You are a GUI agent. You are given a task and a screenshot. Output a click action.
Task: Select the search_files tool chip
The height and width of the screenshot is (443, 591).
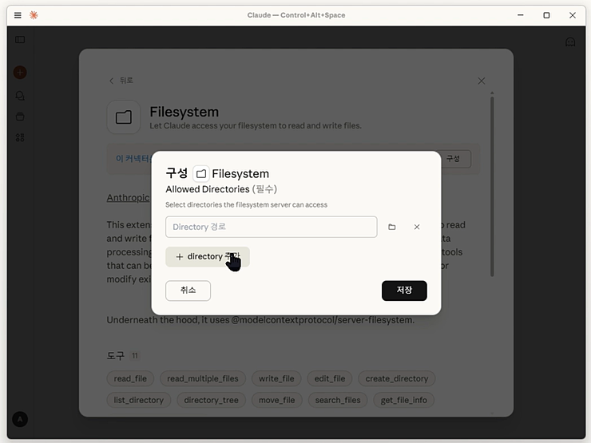point(338,400)
